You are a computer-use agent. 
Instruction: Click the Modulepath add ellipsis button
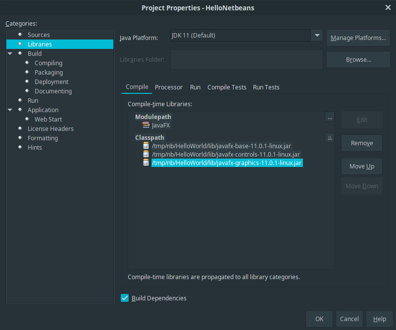coord(330,117)
